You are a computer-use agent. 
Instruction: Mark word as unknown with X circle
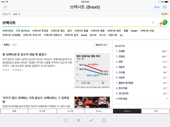pyautogui.click(x=79, y=120)
